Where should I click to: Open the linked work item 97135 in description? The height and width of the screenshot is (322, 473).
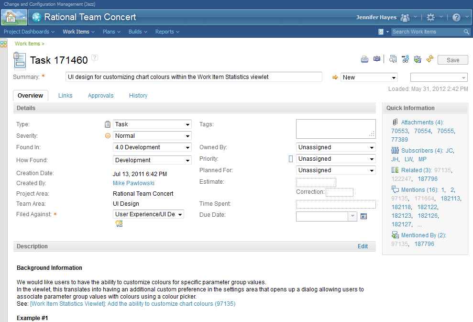[x=133, y=304]
